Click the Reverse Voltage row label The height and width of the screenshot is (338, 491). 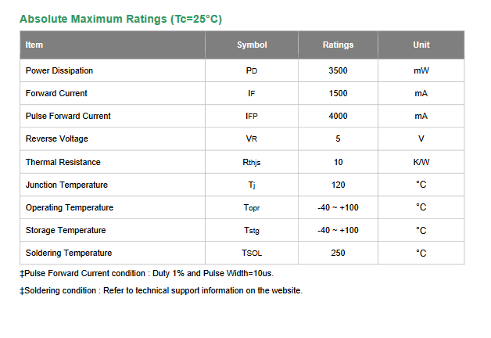pyautogui.click(x=56, y=138)
